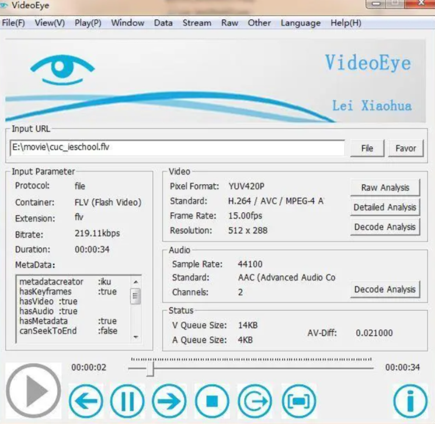Open Raw Analysis for video
The height and width of the screenshot is (424, 435).
click(x=385, y=188)
